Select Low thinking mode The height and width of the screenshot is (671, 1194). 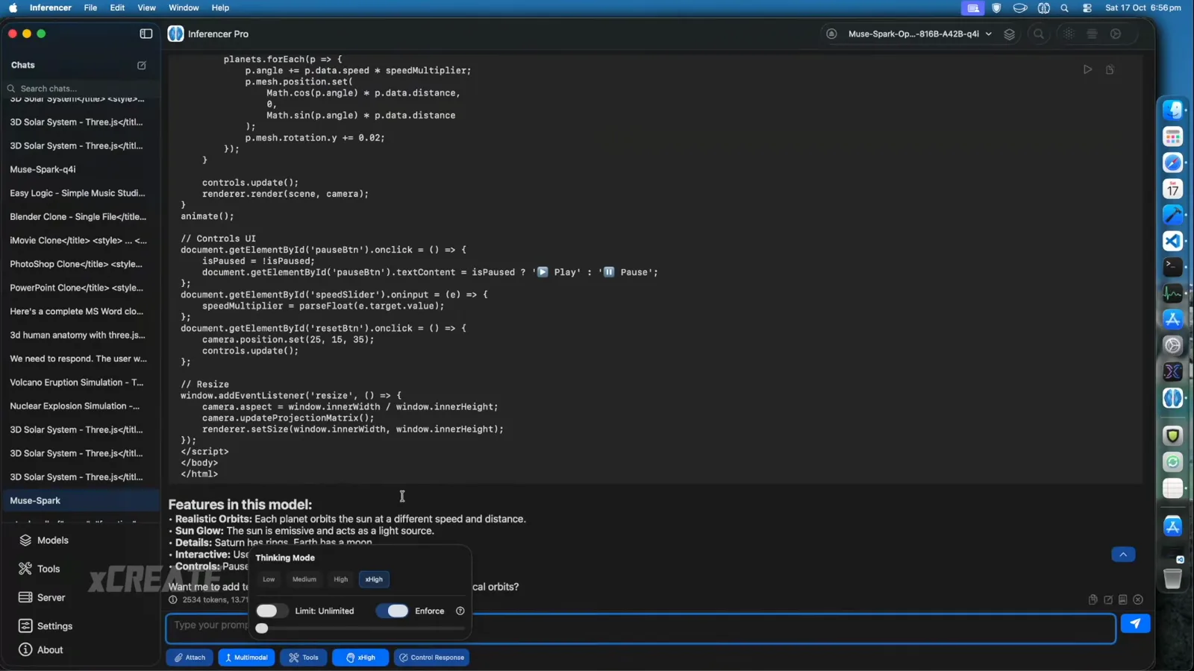(x=269, y=579)
